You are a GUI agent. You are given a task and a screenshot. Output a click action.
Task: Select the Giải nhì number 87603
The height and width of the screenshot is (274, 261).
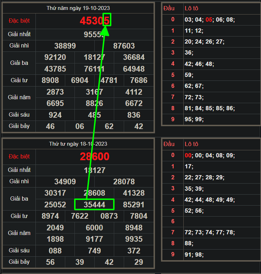(124, 46)
